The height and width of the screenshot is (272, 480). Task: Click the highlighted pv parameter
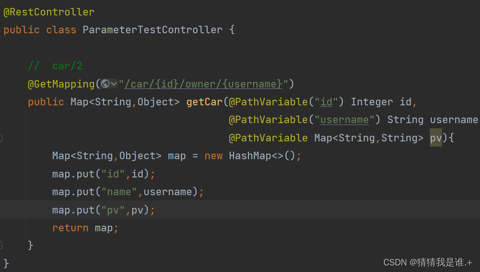(436, 138)
